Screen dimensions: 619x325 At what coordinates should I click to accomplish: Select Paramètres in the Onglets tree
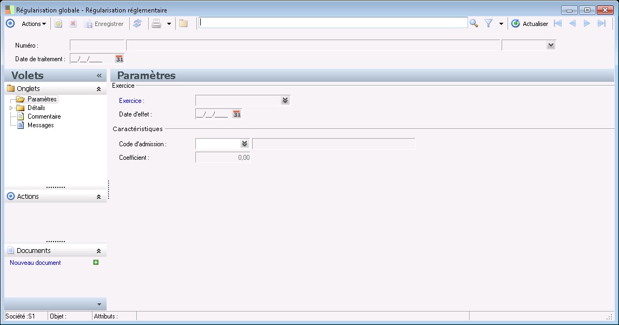click(x=42, y=99)
